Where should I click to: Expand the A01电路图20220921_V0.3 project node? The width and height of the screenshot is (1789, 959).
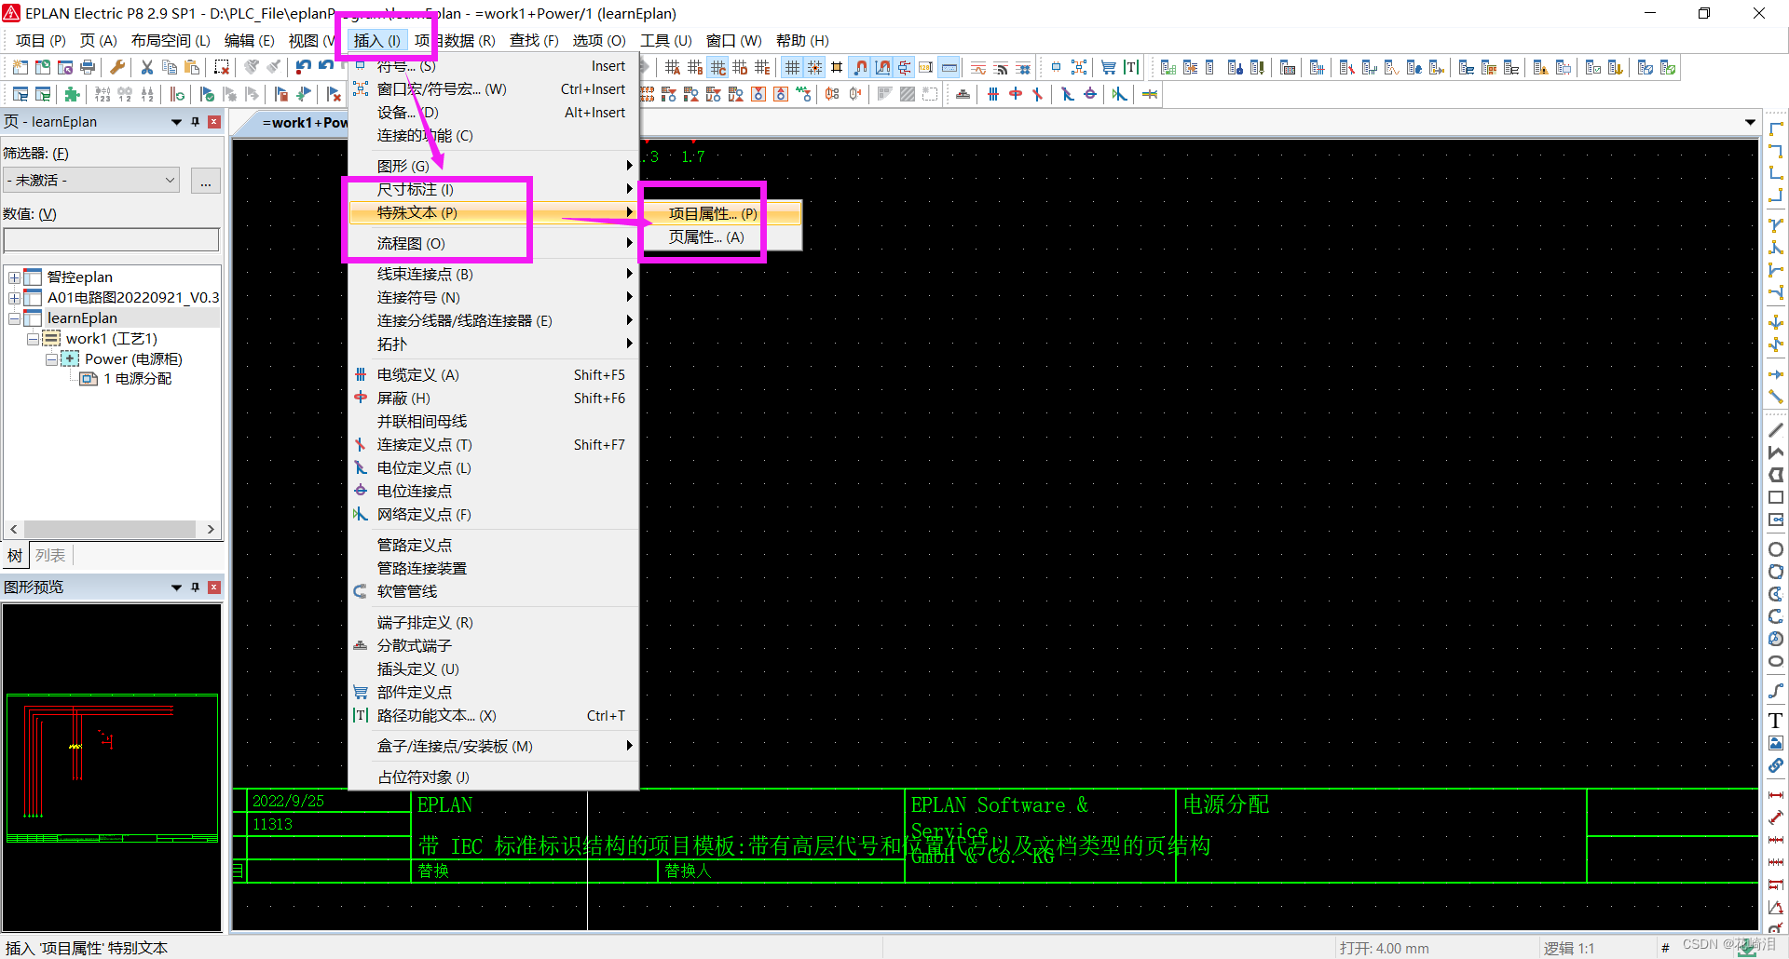point(14,298)
